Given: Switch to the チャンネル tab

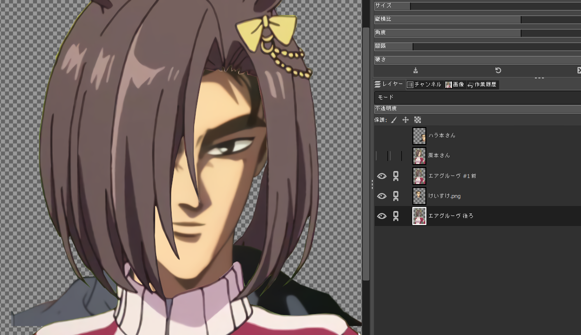Looking at the screenshot, I should [424, 84].
